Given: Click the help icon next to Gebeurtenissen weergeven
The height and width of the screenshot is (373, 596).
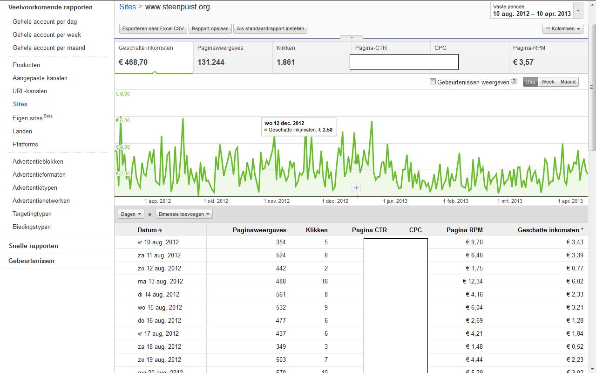Looking at the screenshot, I should pos(514,81).
